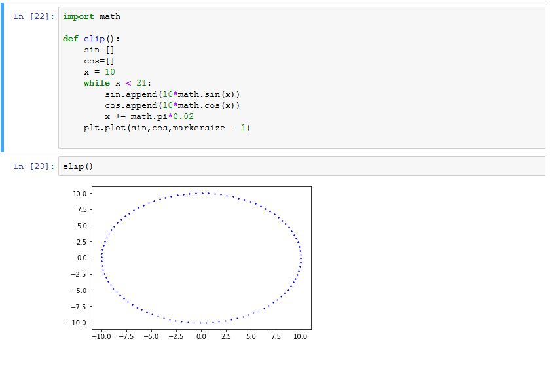
Task: Click the In [23] cell containing elip()
Action: tap(302, 166)
